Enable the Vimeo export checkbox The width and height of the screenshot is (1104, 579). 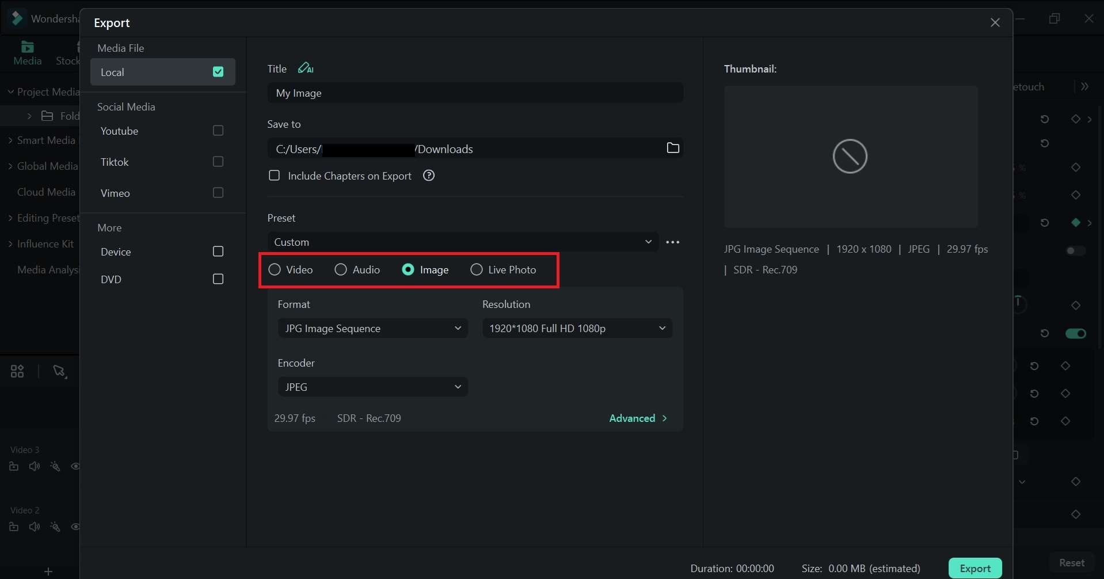tap(218, 193)
